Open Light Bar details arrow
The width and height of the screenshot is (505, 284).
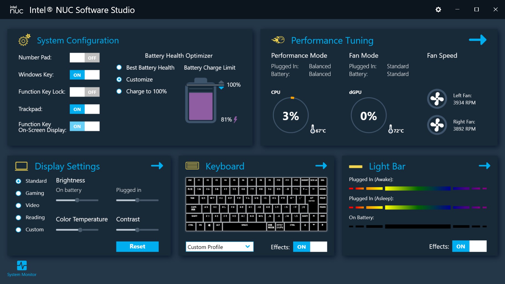[485, 166]
